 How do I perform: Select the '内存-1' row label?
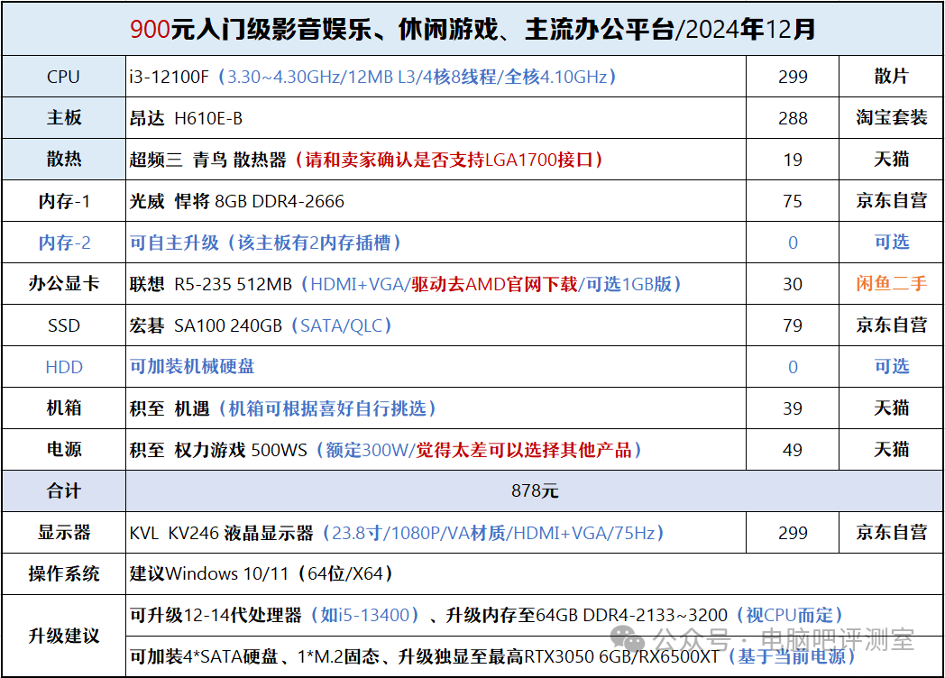(63, 201)
